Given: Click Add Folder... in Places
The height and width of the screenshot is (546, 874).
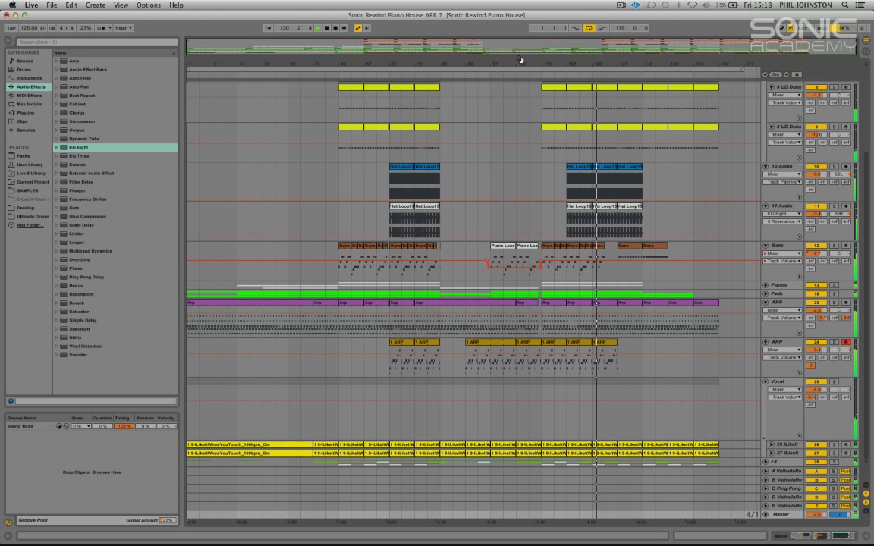Looking at the screenshot, I should pyautogui.click(x=30, y=225).
